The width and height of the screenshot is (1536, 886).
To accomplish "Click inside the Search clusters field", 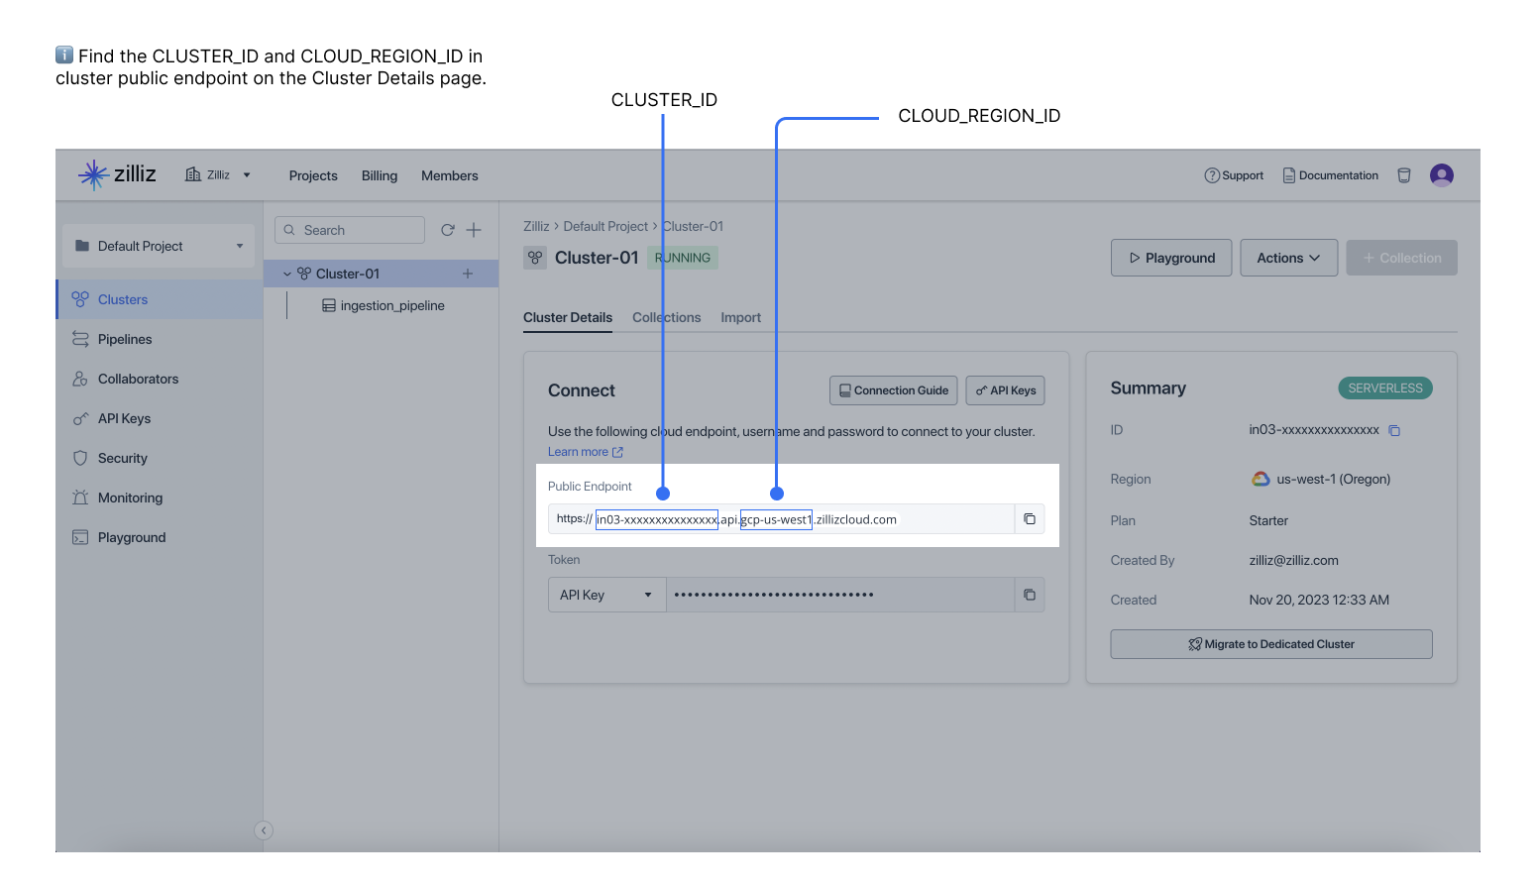I will click(350, 229).
